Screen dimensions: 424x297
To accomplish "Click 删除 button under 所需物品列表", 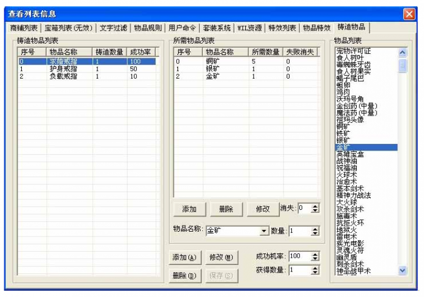I will (225, 209).
